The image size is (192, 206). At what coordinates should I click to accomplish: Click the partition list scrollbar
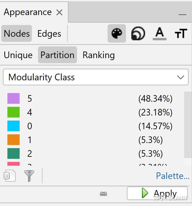click(x=188, y=125)
